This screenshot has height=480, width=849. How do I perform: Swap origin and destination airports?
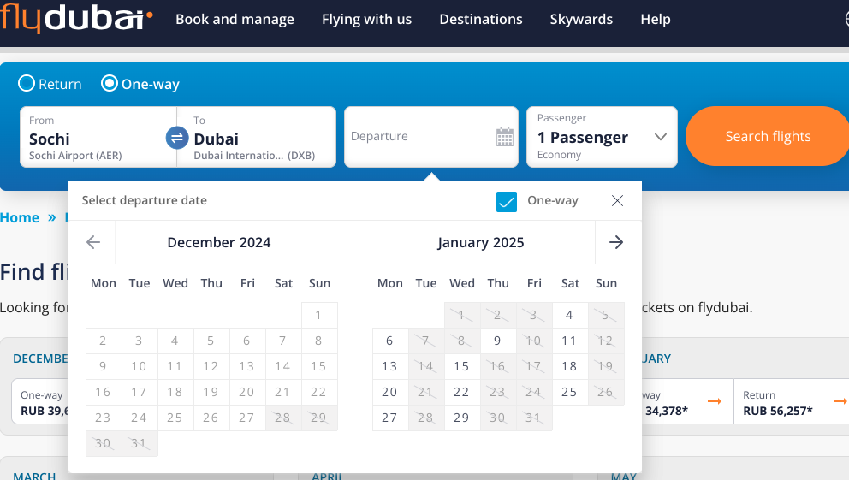(x=177, y=138)
